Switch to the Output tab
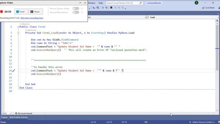The height and width of the screenshot is (124, 220). (x=4, y=117)
